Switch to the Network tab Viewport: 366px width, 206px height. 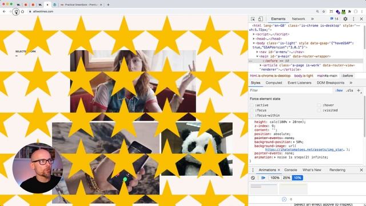click(299, 19)
